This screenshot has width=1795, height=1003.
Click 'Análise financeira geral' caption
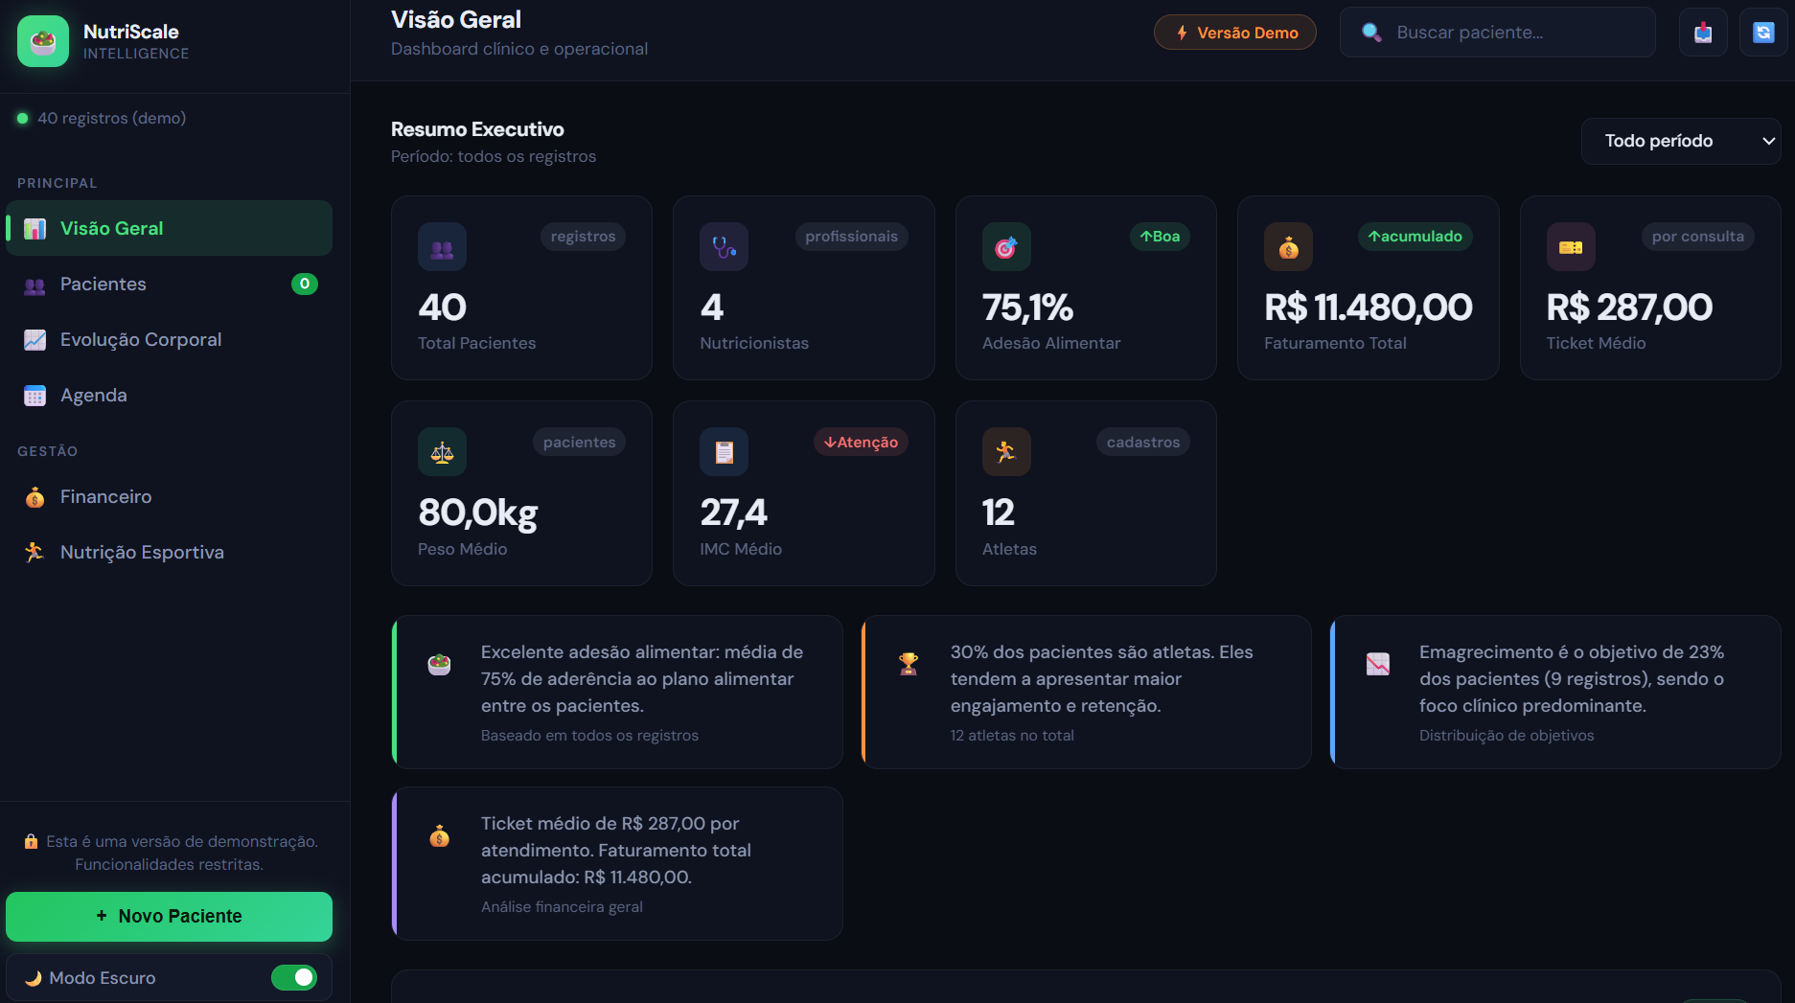point(562,907)
